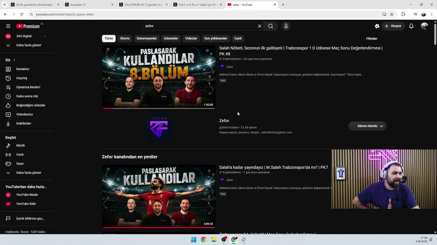The height and width of the screenshot is (245, 437).
Task: Switch to OBS Studio in taskbar
Action: coord(224,240)
